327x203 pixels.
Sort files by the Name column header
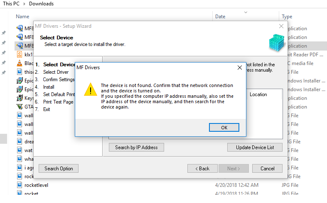(x=22, y=17)
